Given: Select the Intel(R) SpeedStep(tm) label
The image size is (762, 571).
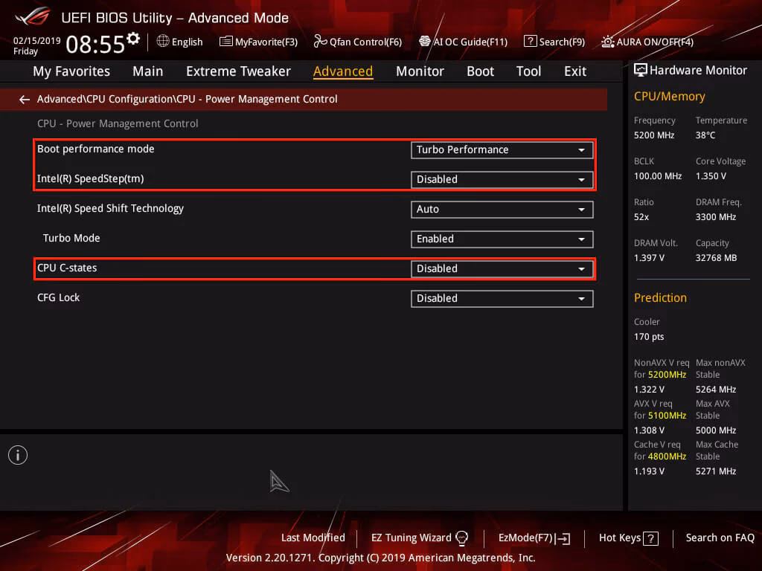Looking at the screenshot, I should click(90, 178).
